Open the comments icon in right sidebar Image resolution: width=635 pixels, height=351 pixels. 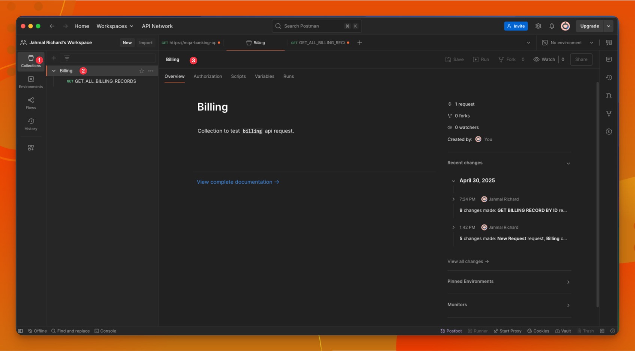click(x=609, y=59)
